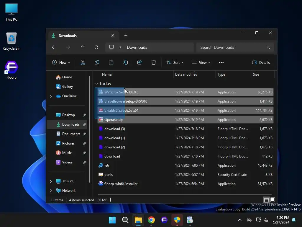Close the Downloads tab
Screen dimensions: 302x227
[x=113, y=35]
